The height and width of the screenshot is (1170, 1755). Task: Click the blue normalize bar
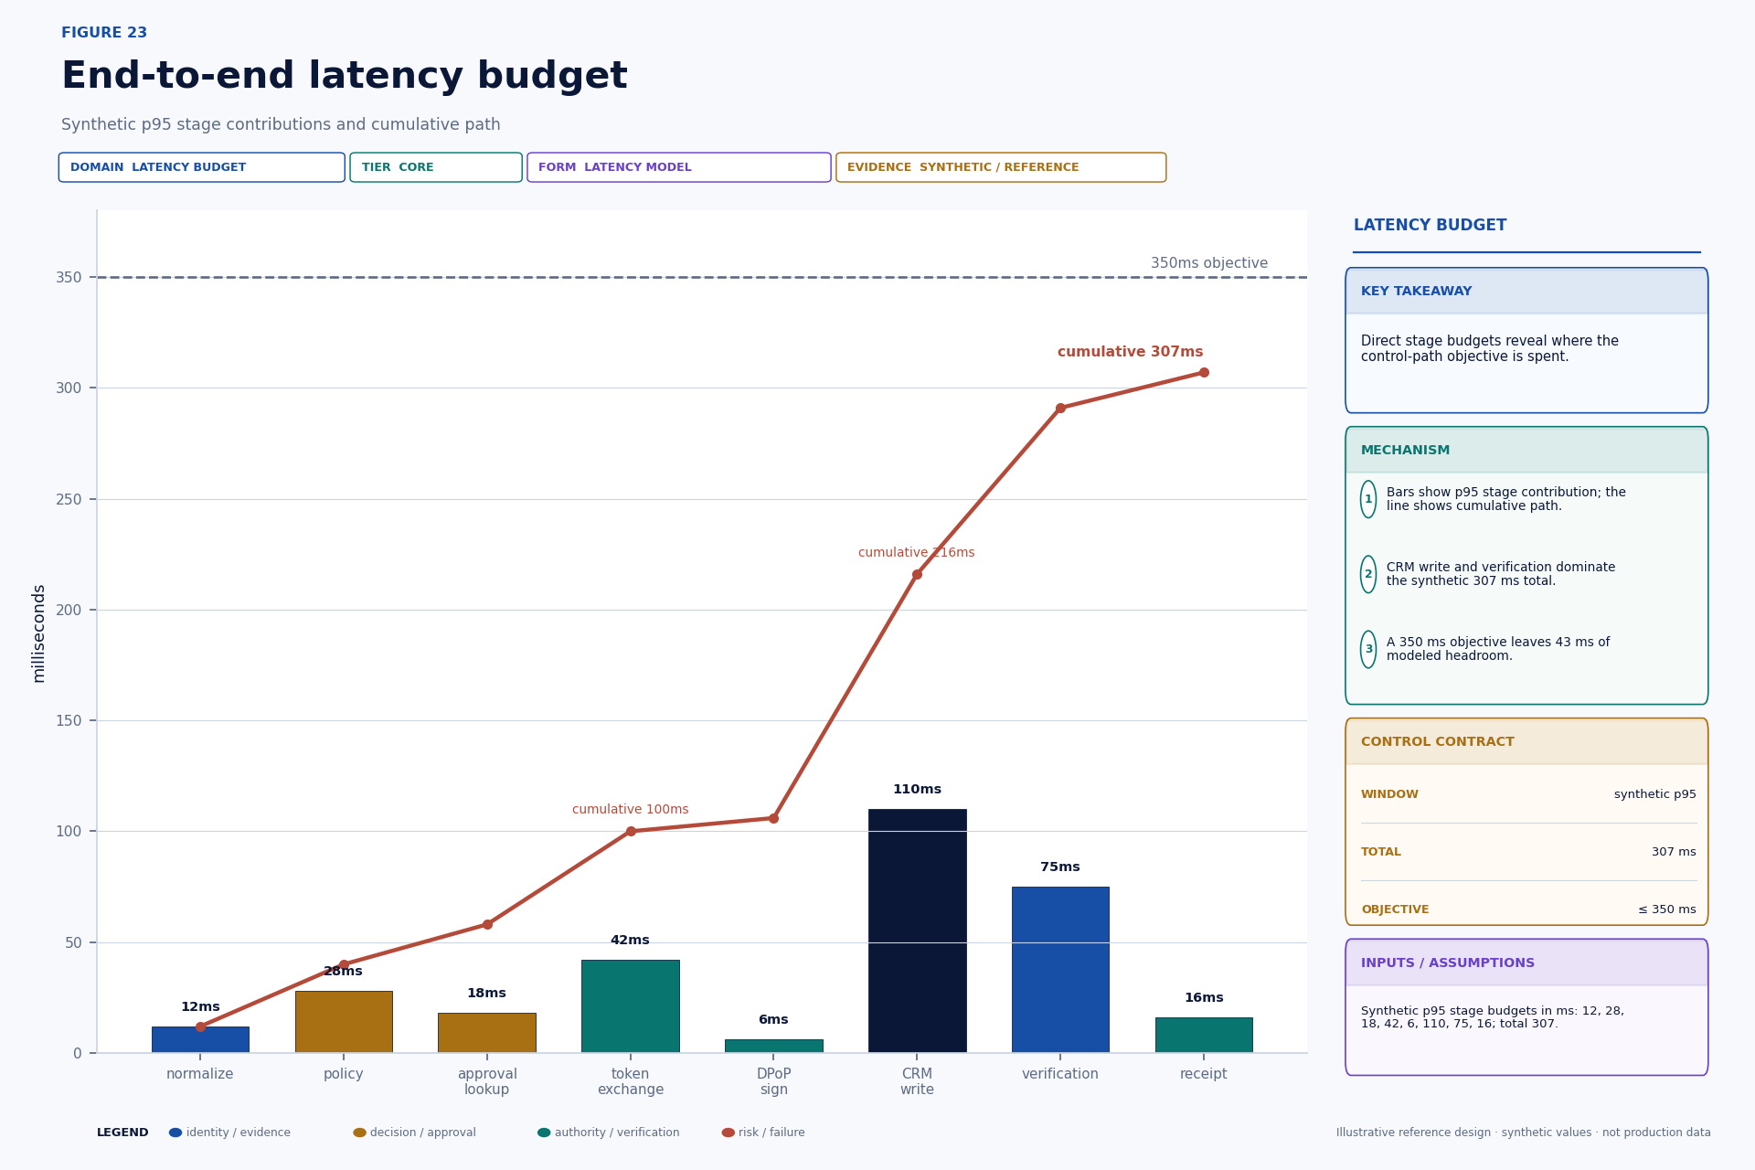200,1039
